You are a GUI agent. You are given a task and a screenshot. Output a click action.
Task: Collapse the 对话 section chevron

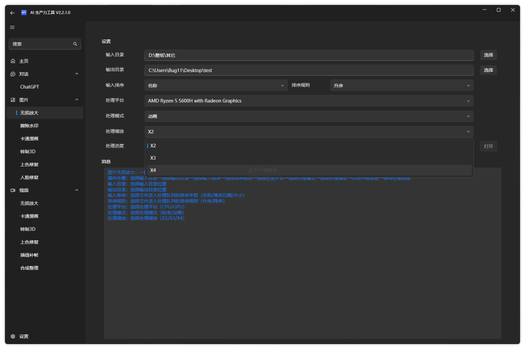[77, 74]
